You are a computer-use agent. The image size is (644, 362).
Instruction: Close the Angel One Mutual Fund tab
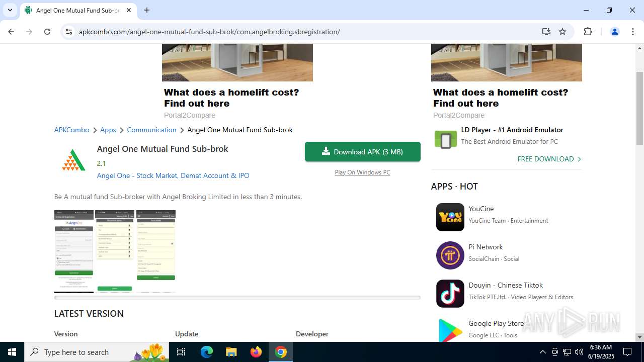pyautogui.click(x=129, y=10)
